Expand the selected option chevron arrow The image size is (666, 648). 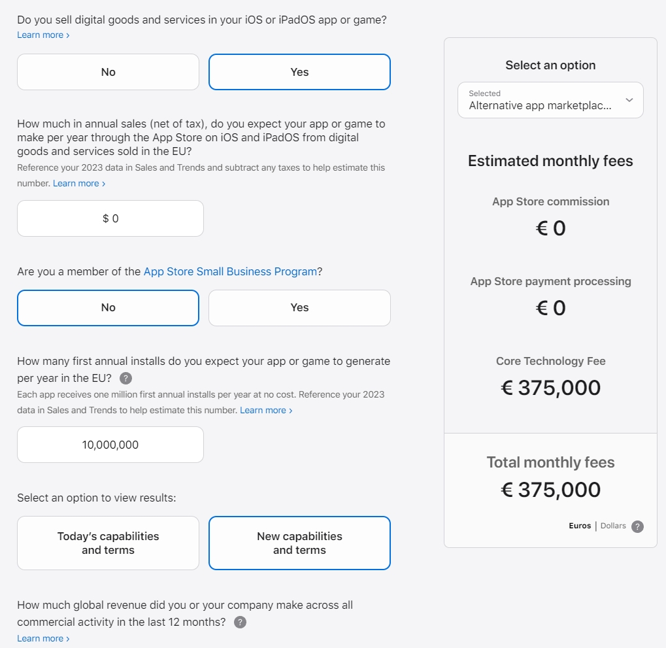(629, 100)
